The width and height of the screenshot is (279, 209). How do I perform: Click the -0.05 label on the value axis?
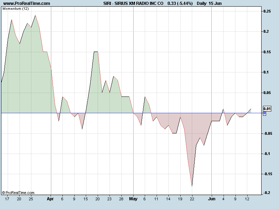267,133
